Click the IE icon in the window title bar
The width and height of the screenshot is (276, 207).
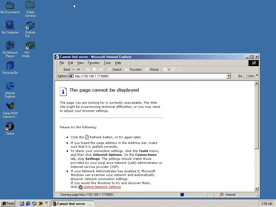tap(57, 57)
